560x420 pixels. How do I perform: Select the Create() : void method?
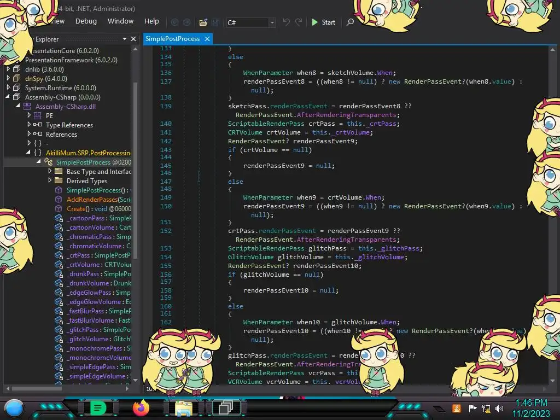tap(99, 208)
